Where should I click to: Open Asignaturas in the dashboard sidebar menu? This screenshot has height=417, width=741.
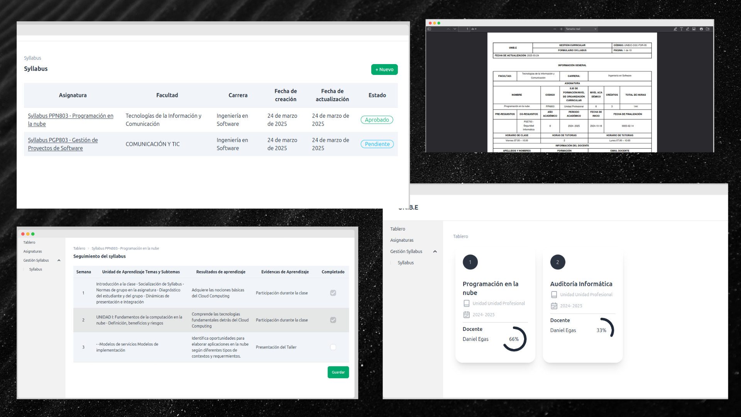pyautogui.click(x=401, y=240)
